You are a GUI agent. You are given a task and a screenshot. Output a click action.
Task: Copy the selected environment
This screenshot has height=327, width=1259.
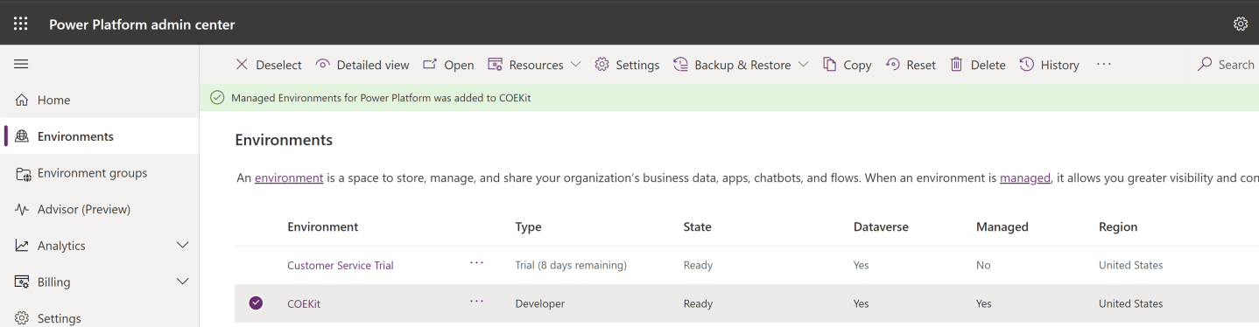[847, 65]
